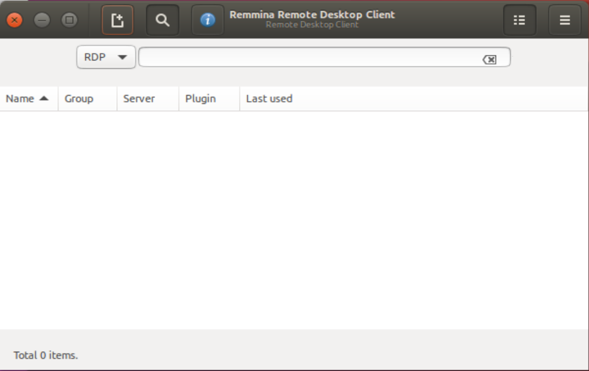
Task: Sort the list by Group column
Action: (x=79, y=99)
